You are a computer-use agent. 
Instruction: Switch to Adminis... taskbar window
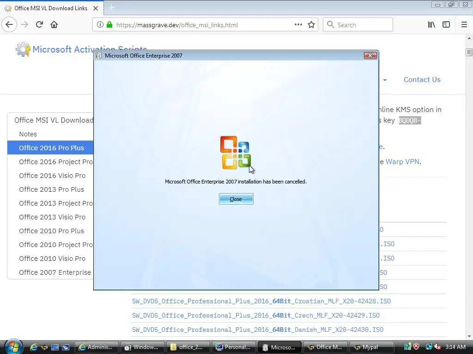click(96, 347)
